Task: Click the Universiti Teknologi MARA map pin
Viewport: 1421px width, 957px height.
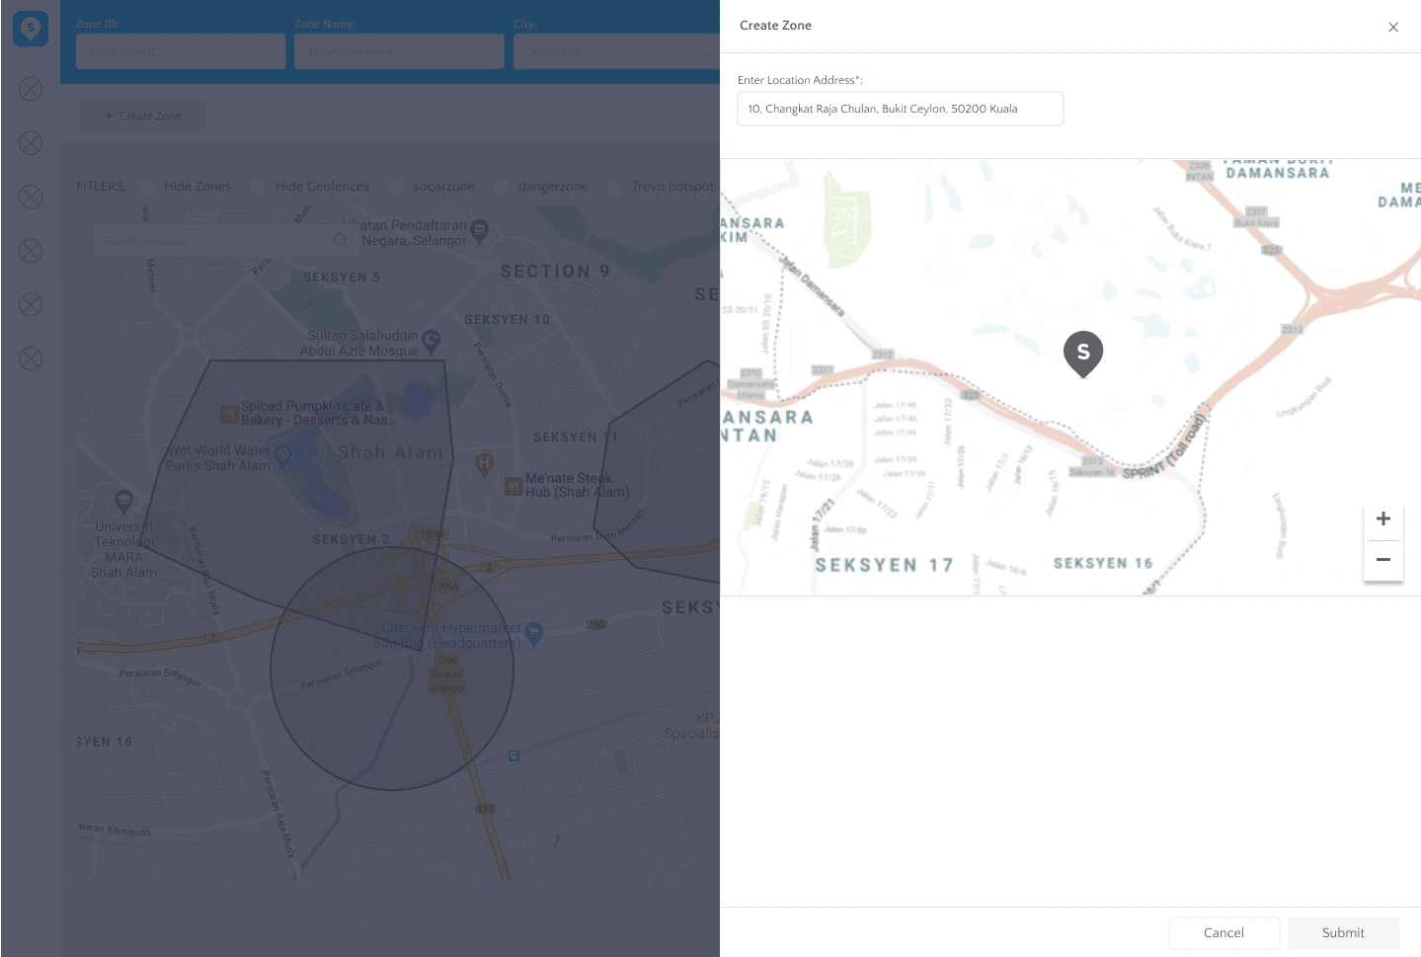Action: [x=123, y=501]
